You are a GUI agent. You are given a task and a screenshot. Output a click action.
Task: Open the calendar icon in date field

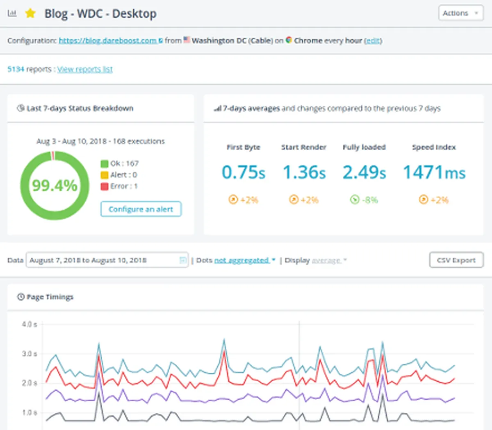pos(183,260)
